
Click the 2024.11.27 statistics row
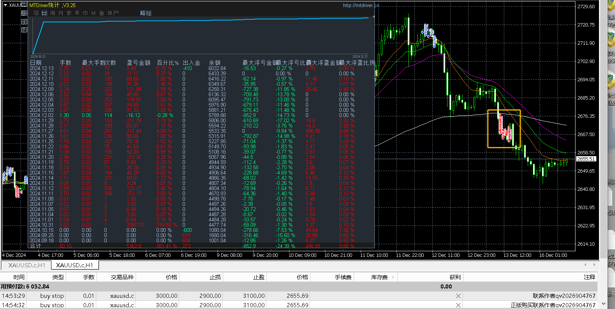201,131
